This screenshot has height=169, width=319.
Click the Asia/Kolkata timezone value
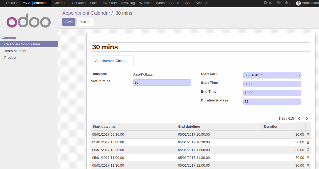tap(143, 74)
